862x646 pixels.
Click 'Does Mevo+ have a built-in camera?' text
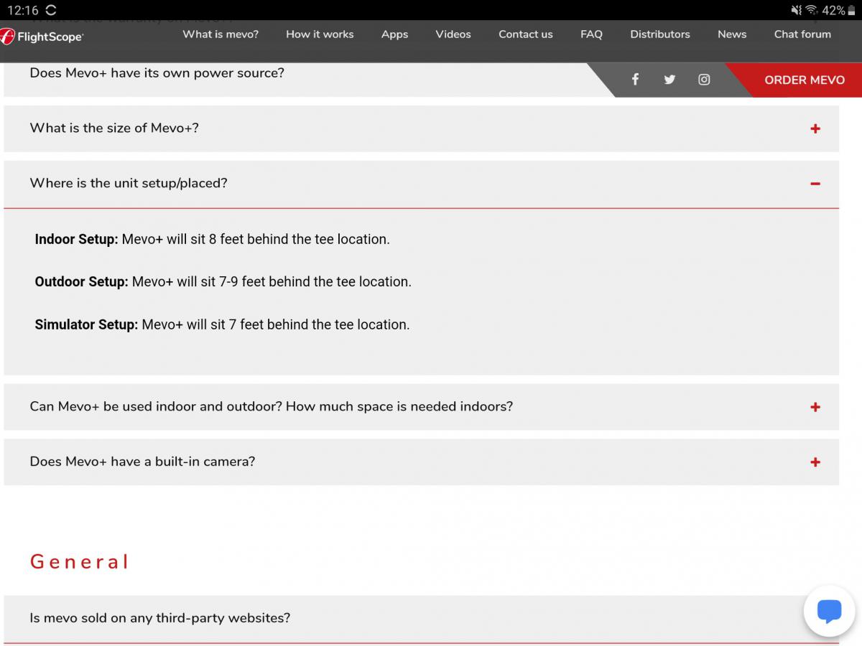(x=142, y=462)
